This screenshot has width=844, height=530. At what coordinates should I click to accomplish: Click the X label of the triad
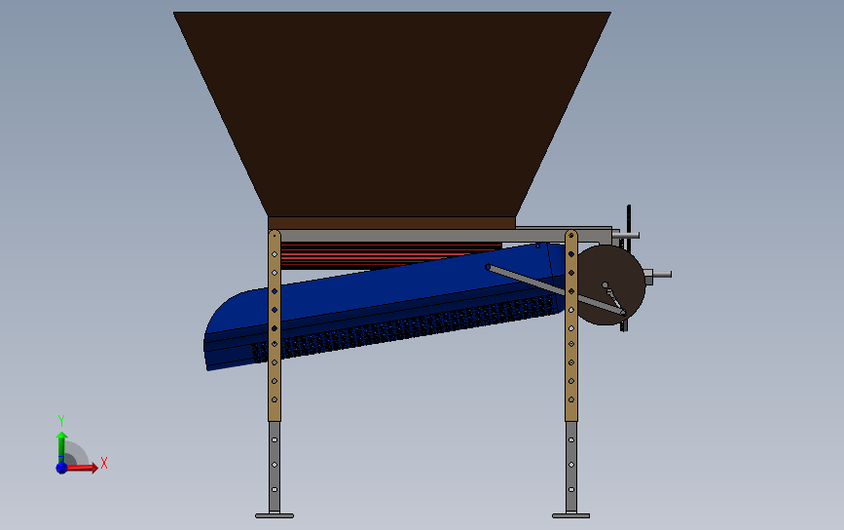[104, 463]
